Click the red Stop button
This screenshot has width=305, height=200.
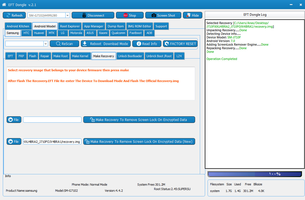pos(130,15)
